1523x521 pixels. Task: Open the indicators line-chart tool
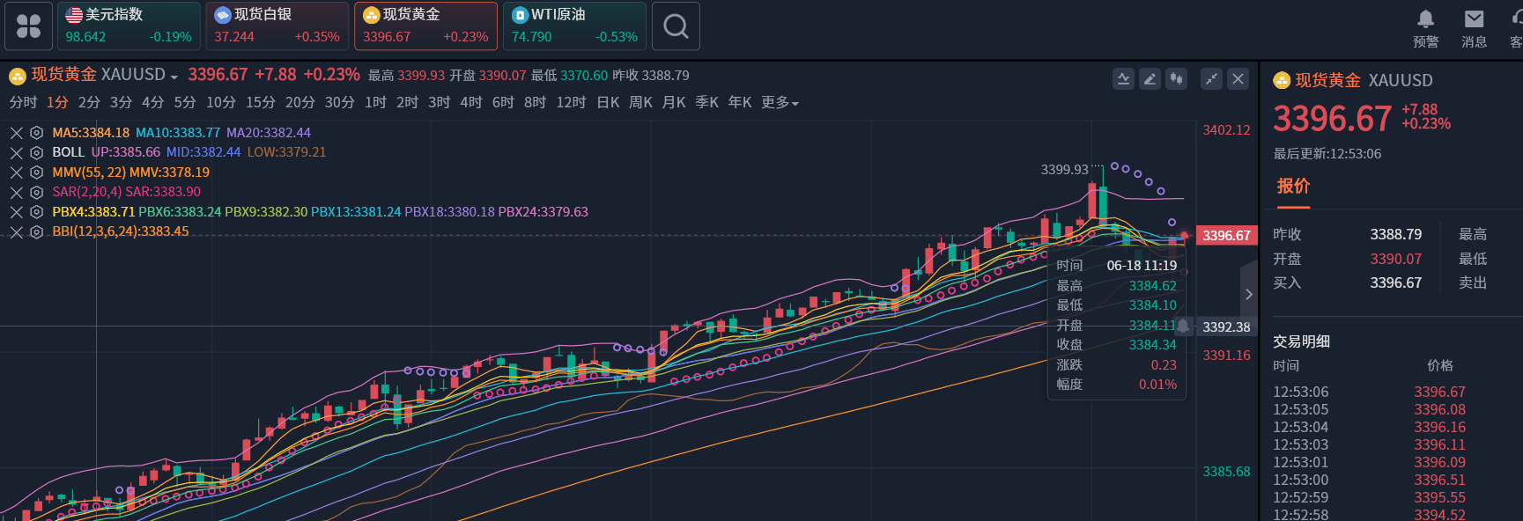[x=1123, y=79]
